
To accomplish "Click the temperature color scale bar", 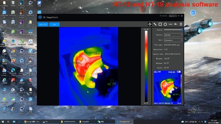I will click(x=146, y=66).
